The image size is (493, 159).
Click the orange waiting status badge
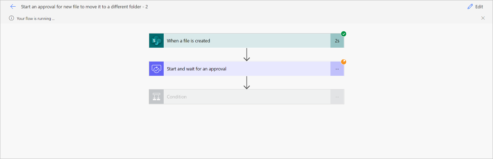[344, 62]
